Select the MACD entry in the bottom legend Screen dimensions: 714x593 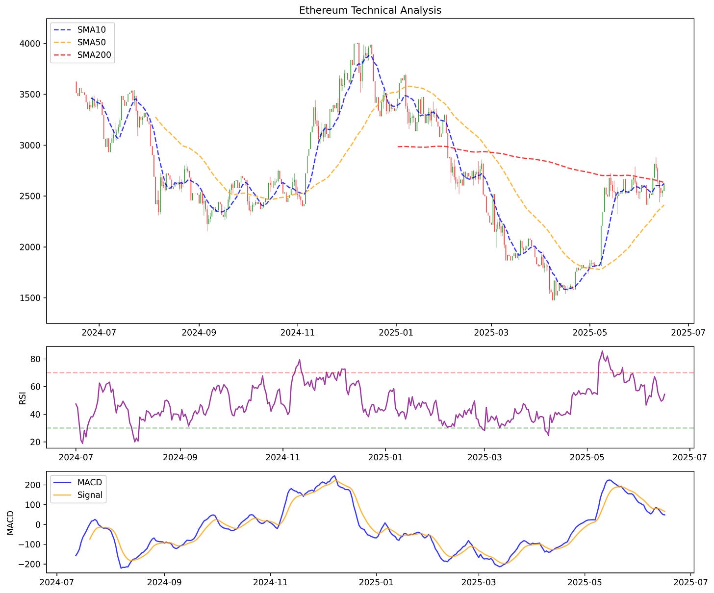[90, 482]
